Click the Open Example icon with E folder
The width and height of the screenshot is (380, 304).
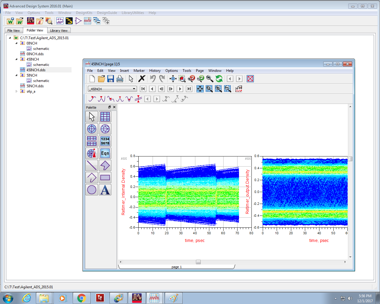point(40,21)
